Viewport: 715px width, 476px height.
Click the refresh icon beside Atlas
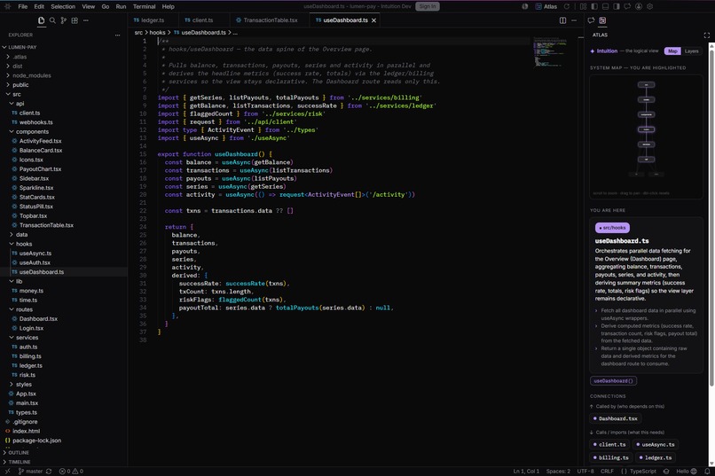[567, 6]
